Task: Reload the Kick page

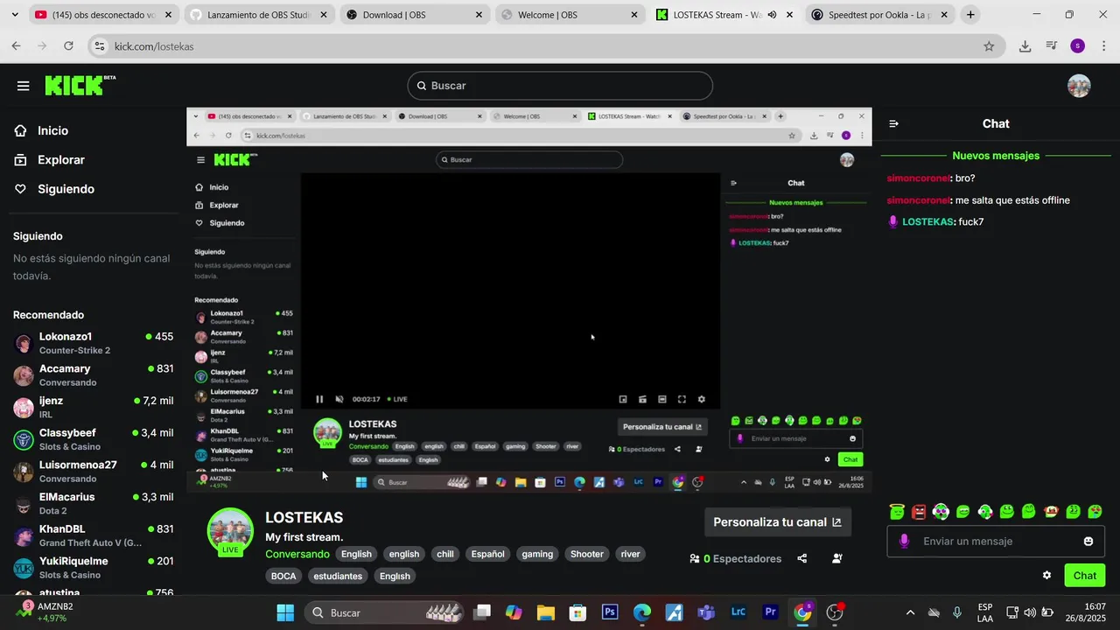Action: click(x=68, y=46)
